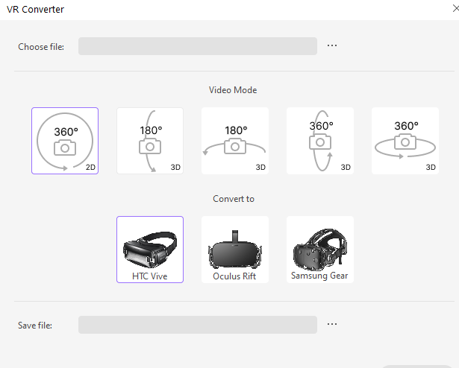Viewport: 459px width, 368px height.
Task: Browse for save location with ellipsis button
Action: click(x=332, y=324)
